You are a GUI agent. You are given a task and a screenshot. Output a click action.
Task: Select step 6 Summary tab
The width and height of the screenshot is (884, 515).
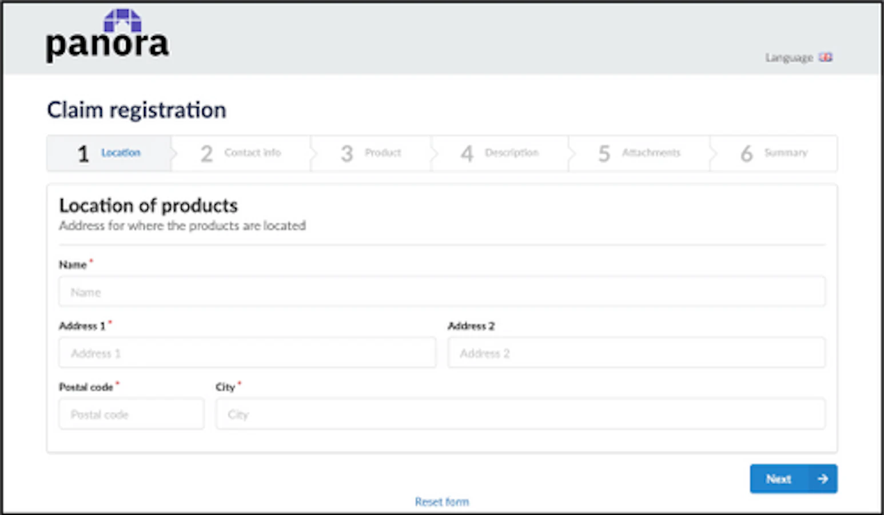point(774,153)
